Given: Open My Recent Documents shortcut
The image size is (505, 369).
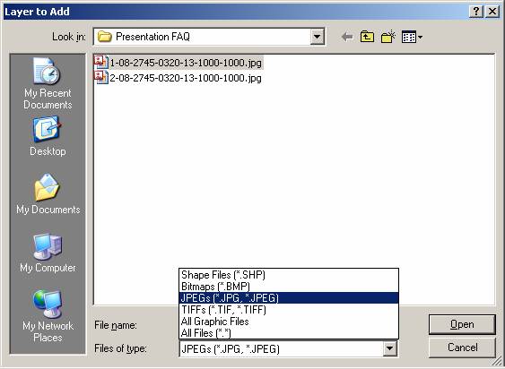Looking at the screenshot, I should click(48, 83).
